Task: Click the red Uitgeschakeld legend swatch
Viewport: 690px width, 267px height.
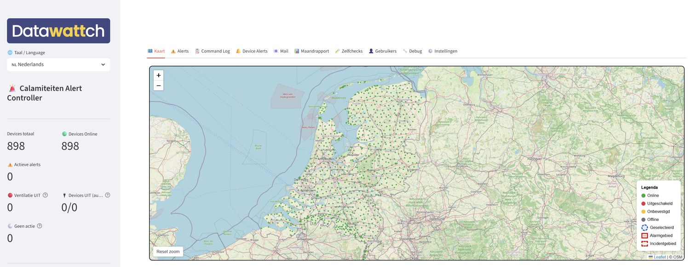Action: click(644, 203)
